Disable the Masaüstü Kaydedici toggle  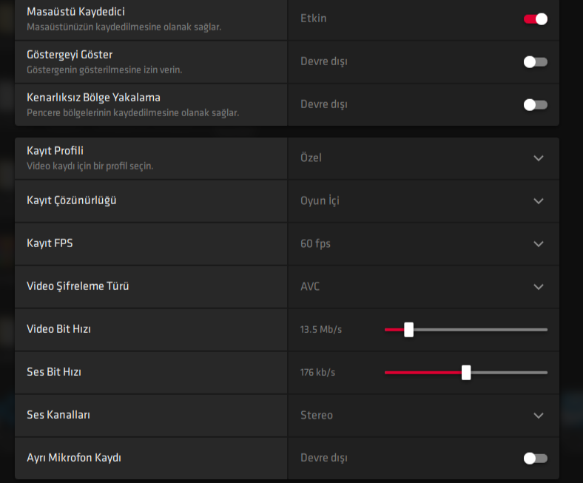click(x=535, y=18)
